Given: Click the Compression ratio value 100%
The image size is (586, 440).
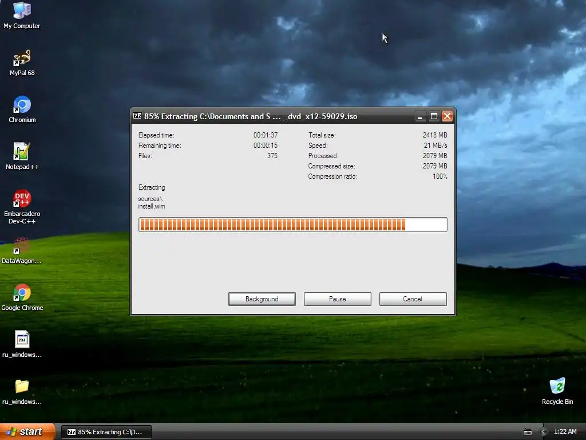Looking at the screenshot, I should [440, 176].
